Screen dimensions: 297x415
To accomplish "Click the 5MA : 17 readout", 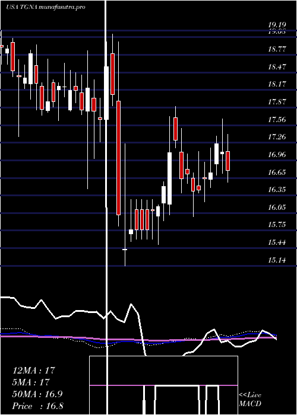I will pyautogui.click(x=31, y=382).
